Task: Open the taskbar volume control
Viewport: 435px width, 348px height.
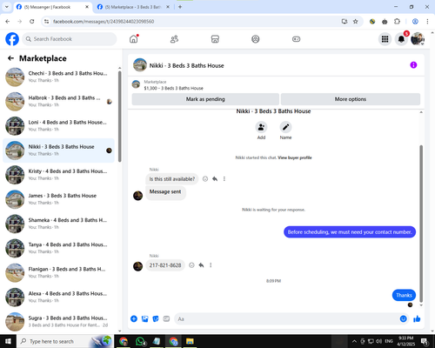Action: click(378, 341)
